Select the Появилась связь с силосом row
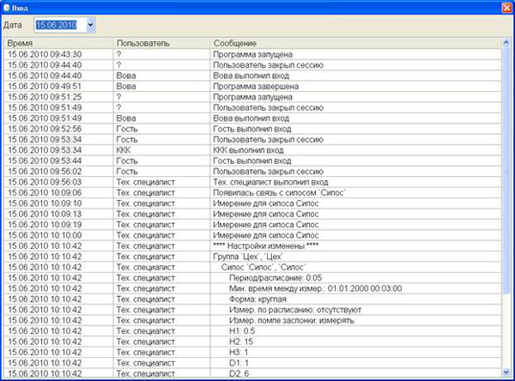 (253, 193)
